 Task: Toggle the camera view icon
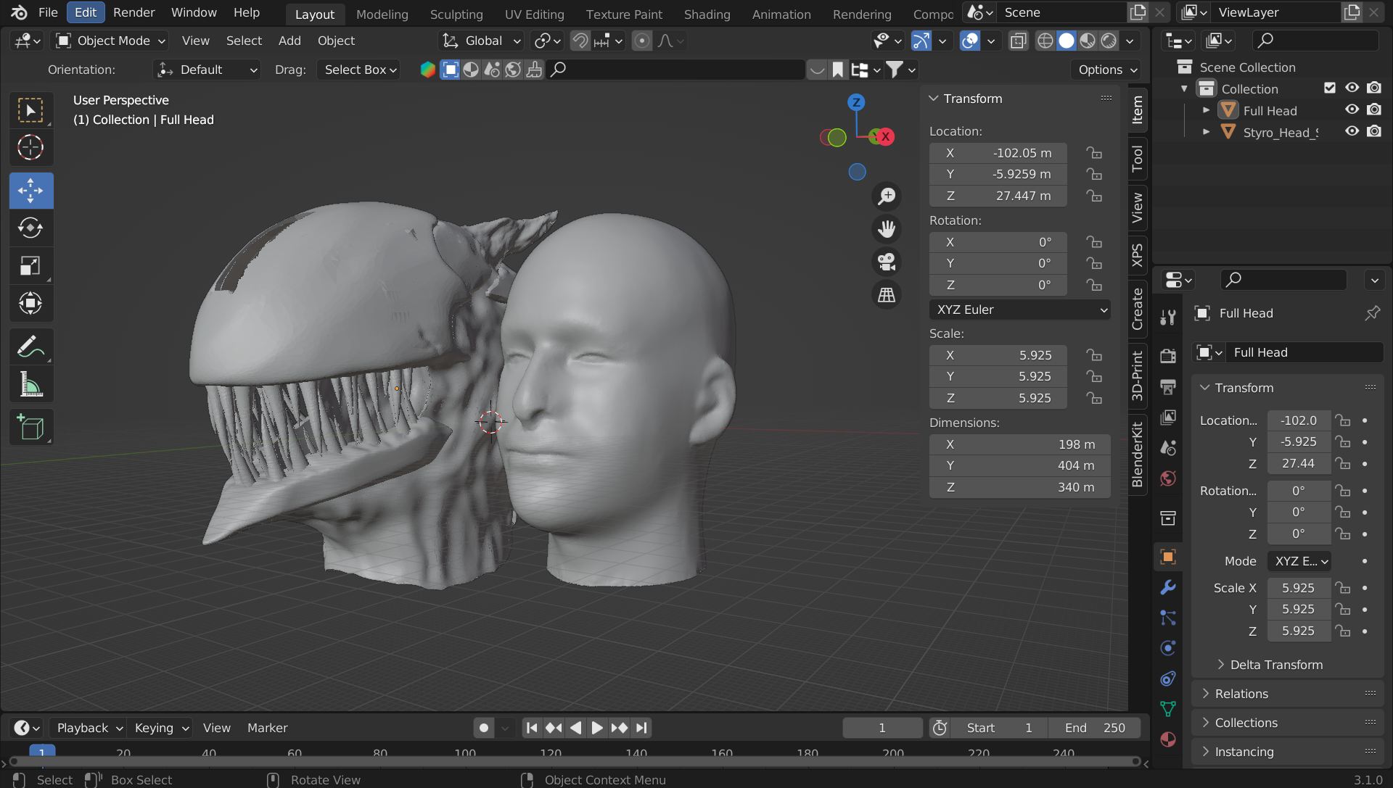click(887, 262)
